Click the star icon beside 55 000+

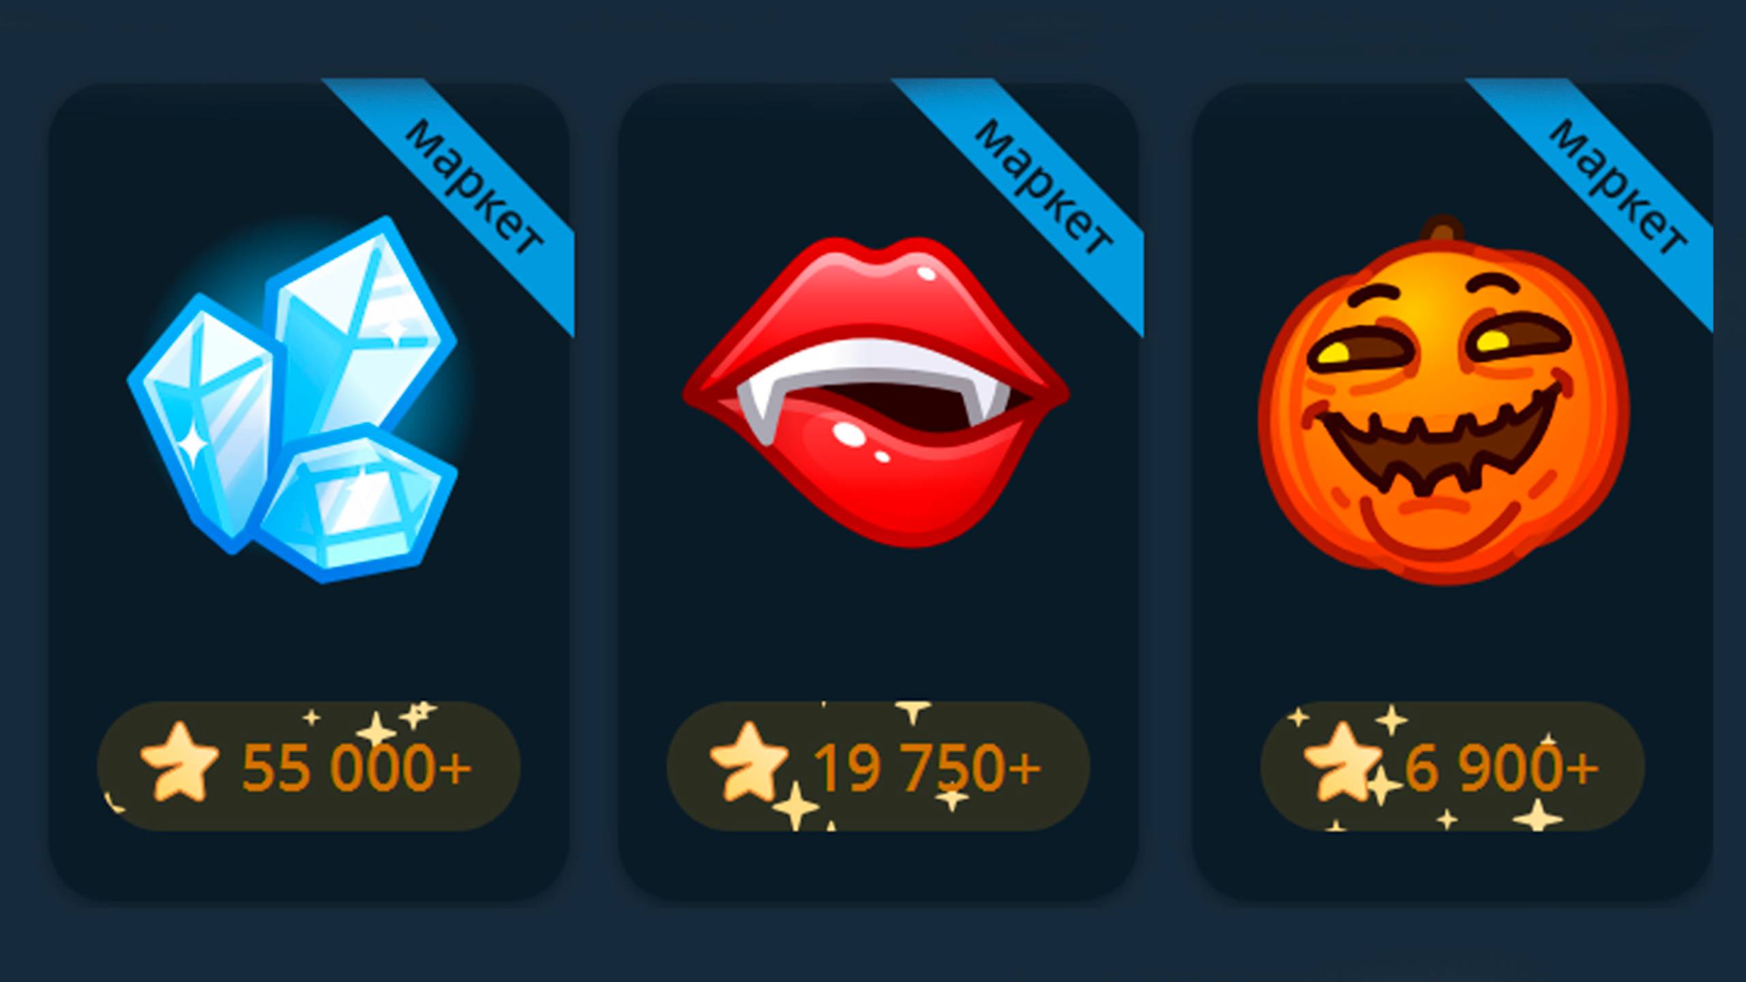179,762
